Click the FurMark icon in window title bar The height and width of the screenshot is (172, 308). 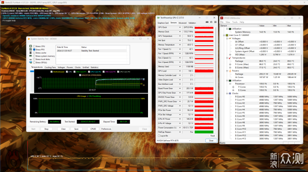tap(3, 3)
